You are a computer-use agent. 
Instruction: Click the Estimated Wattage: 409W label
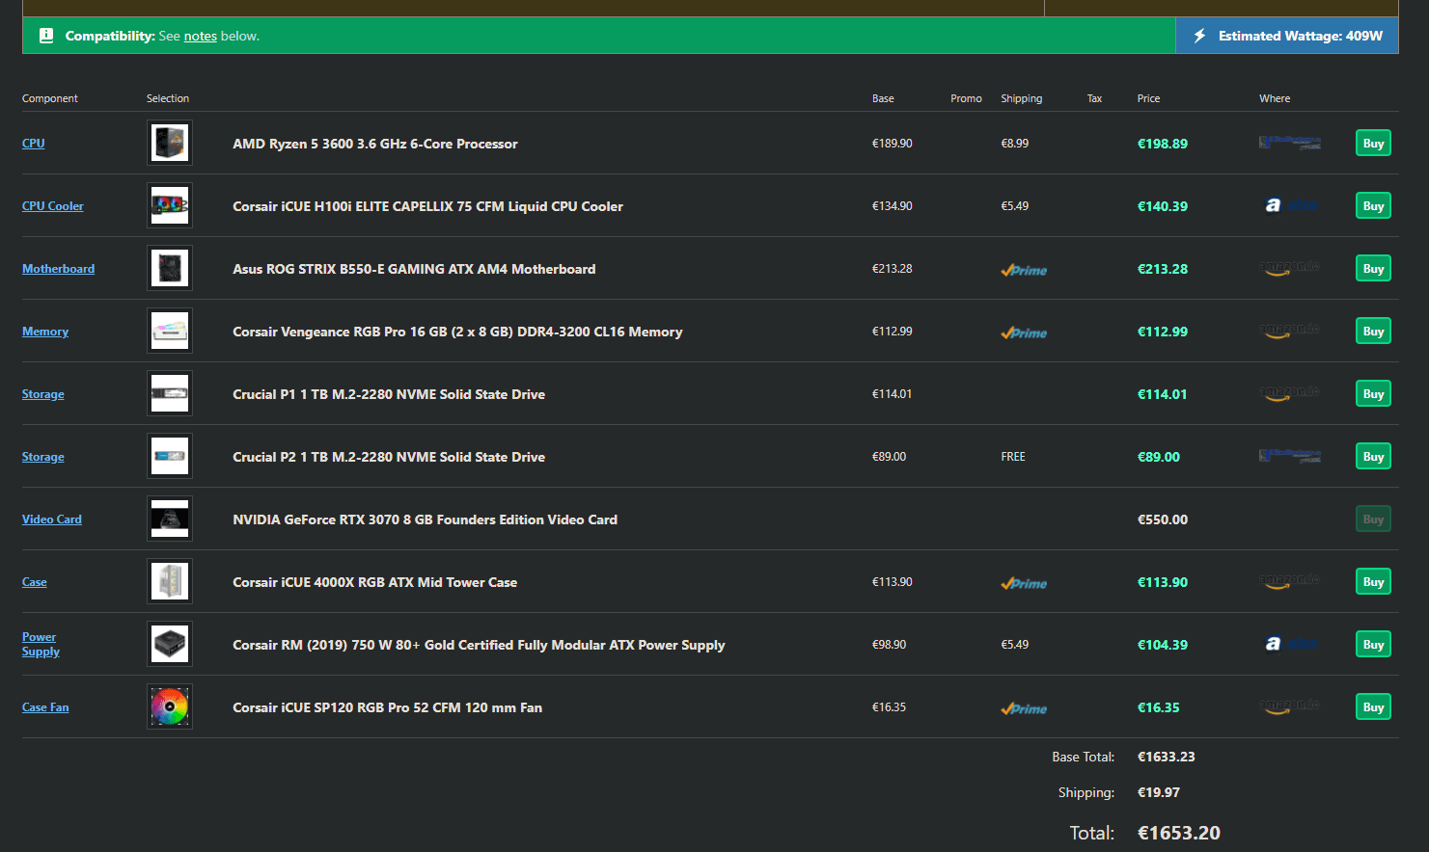click(x=1301, y=36)
